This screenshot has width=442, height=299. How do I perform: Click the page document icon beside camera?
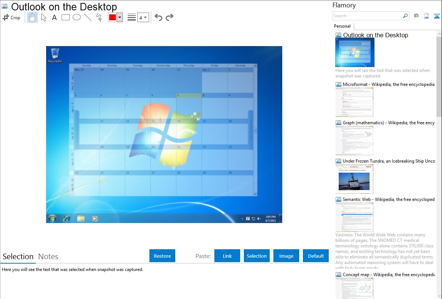(427, 16)
